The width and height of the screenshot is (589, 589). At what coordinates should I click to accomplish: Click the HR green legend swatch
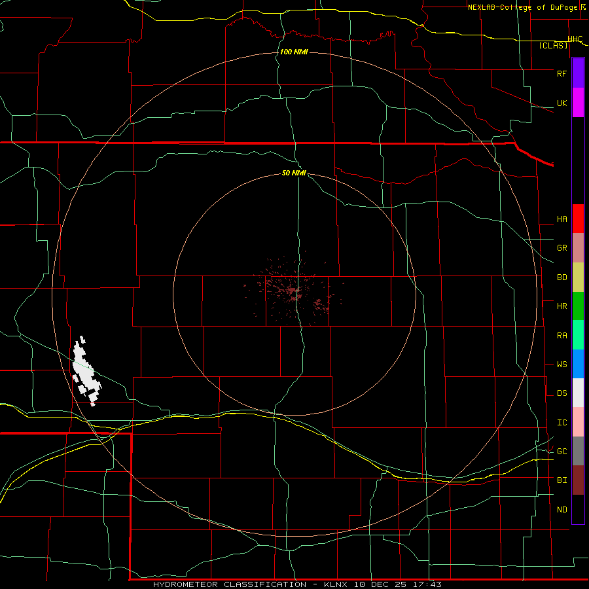pyautogui.click(x=578, y=306)
